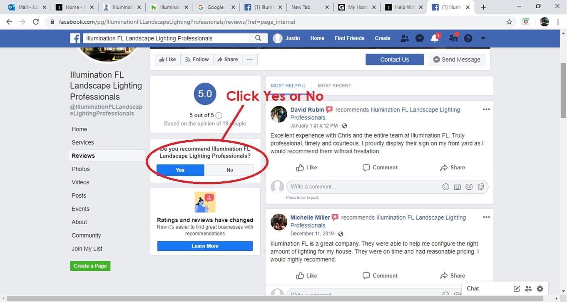
Task: Click browser forward arrow
Action: tap(22, 22)
